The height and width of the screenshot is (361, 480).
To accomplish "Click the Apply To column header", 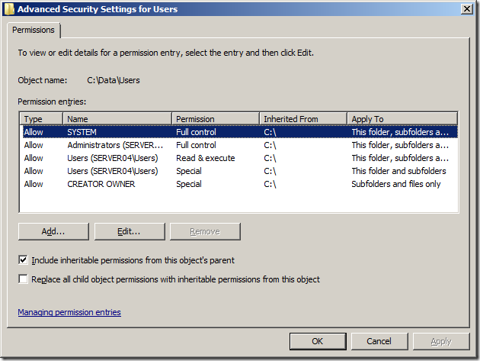I will [402, 119].
